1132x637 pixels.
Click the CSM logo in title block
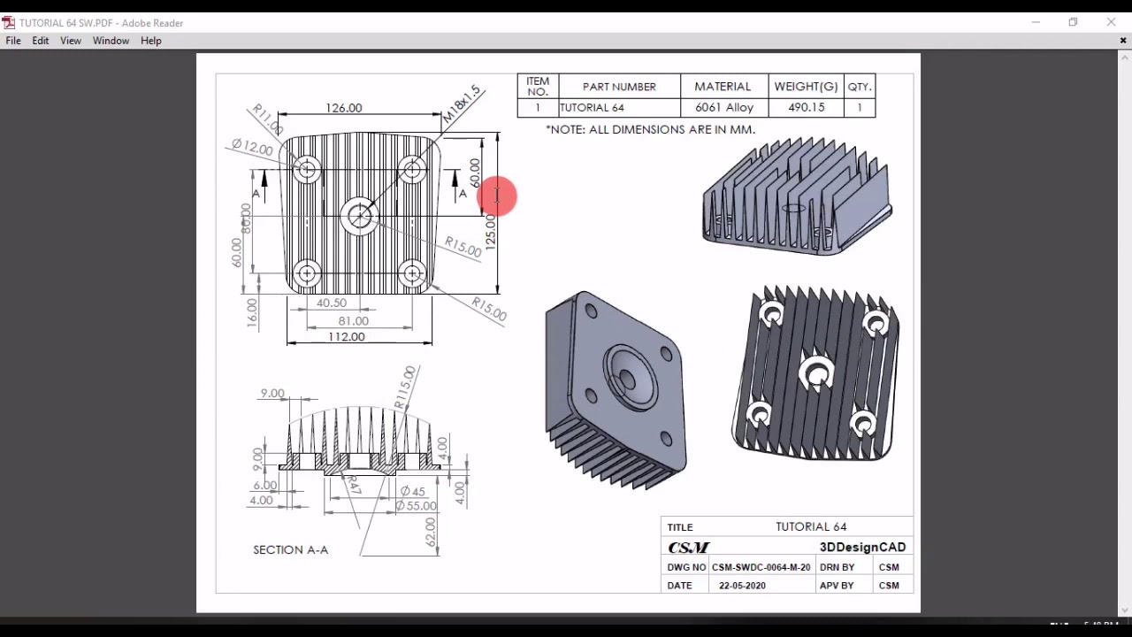click(x=689, y=548)
